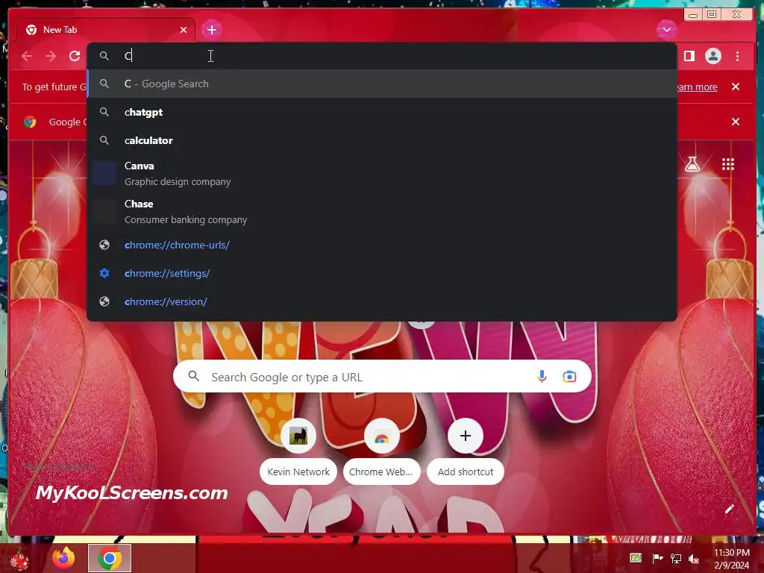Click the Search Google or type a URL box

[382, 376]
